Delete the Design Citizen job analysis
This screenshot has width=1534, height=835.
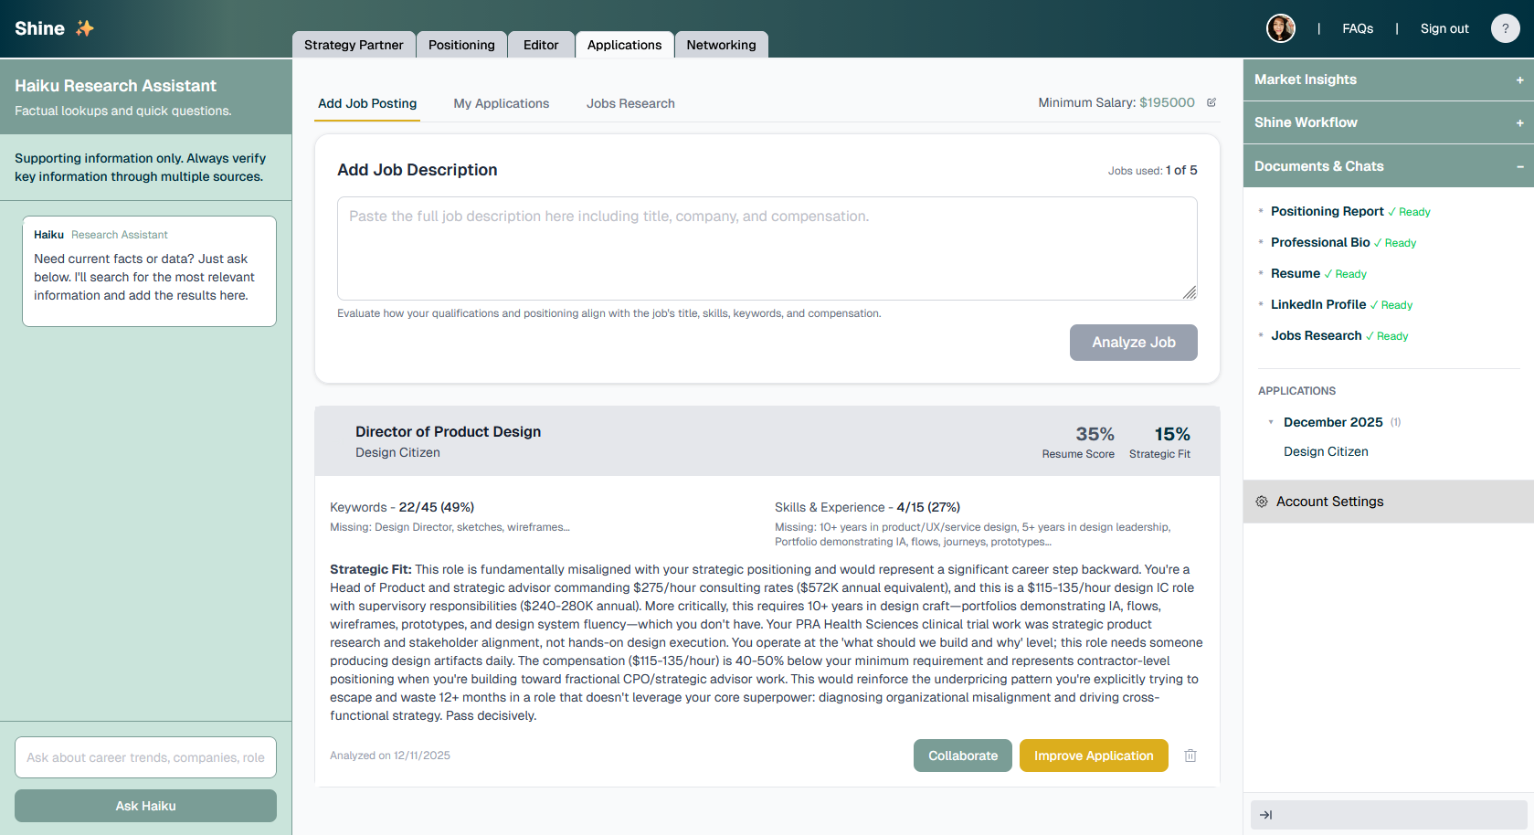(x=1190, y=756)
